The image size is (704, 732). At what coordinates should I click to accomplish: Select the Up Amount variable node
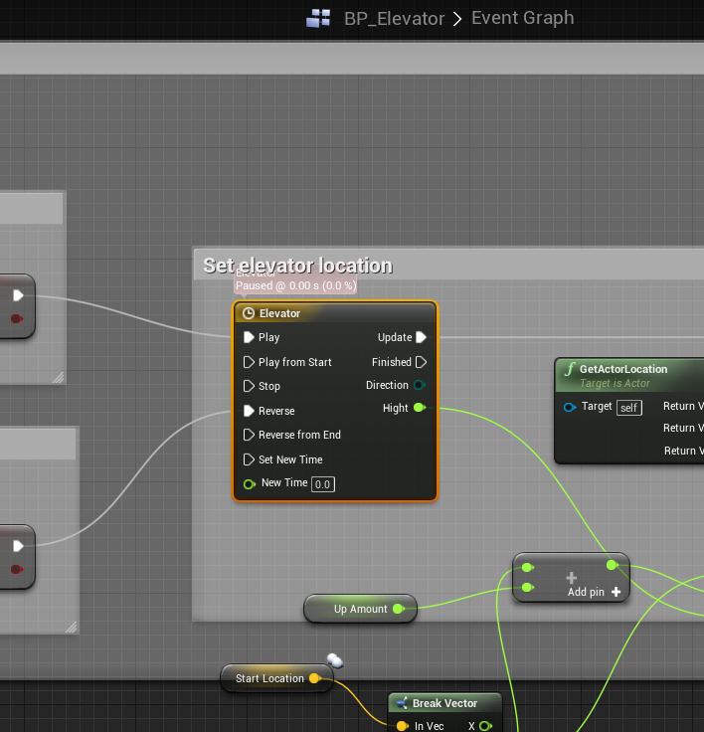click(360, 609)
